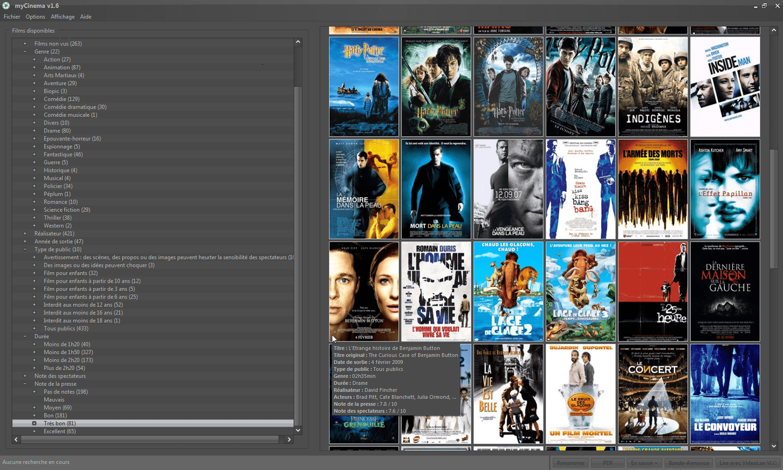The image size is (783, 470).
Task: Click the tree panel scroll-up arrow
Action: [x=298, y=42]
